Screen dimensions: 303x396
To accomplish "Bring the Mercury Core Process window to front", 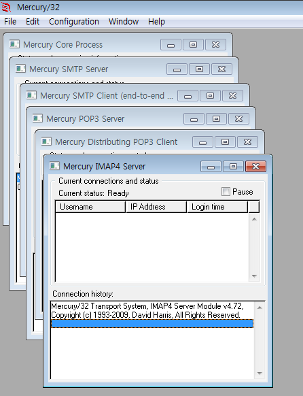I will (x=63, y=45).
